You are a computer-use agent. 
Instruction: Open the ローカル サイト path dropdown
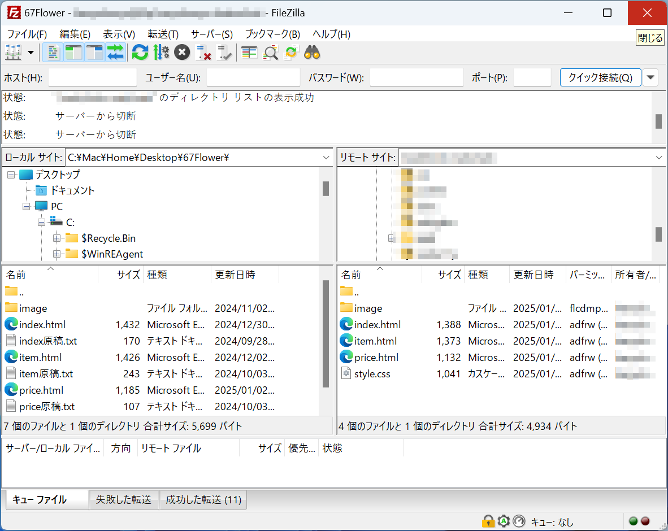tap(326, 158)
